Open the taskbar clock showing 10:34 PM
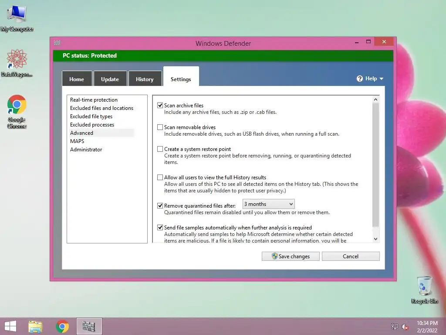The height and width of the screenshot is (335, 446). click(427, 327)
